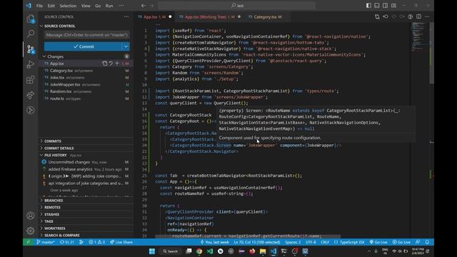Screen dimensions: 457x257
Task: Click the commit message input field
Action: point(87,35)
